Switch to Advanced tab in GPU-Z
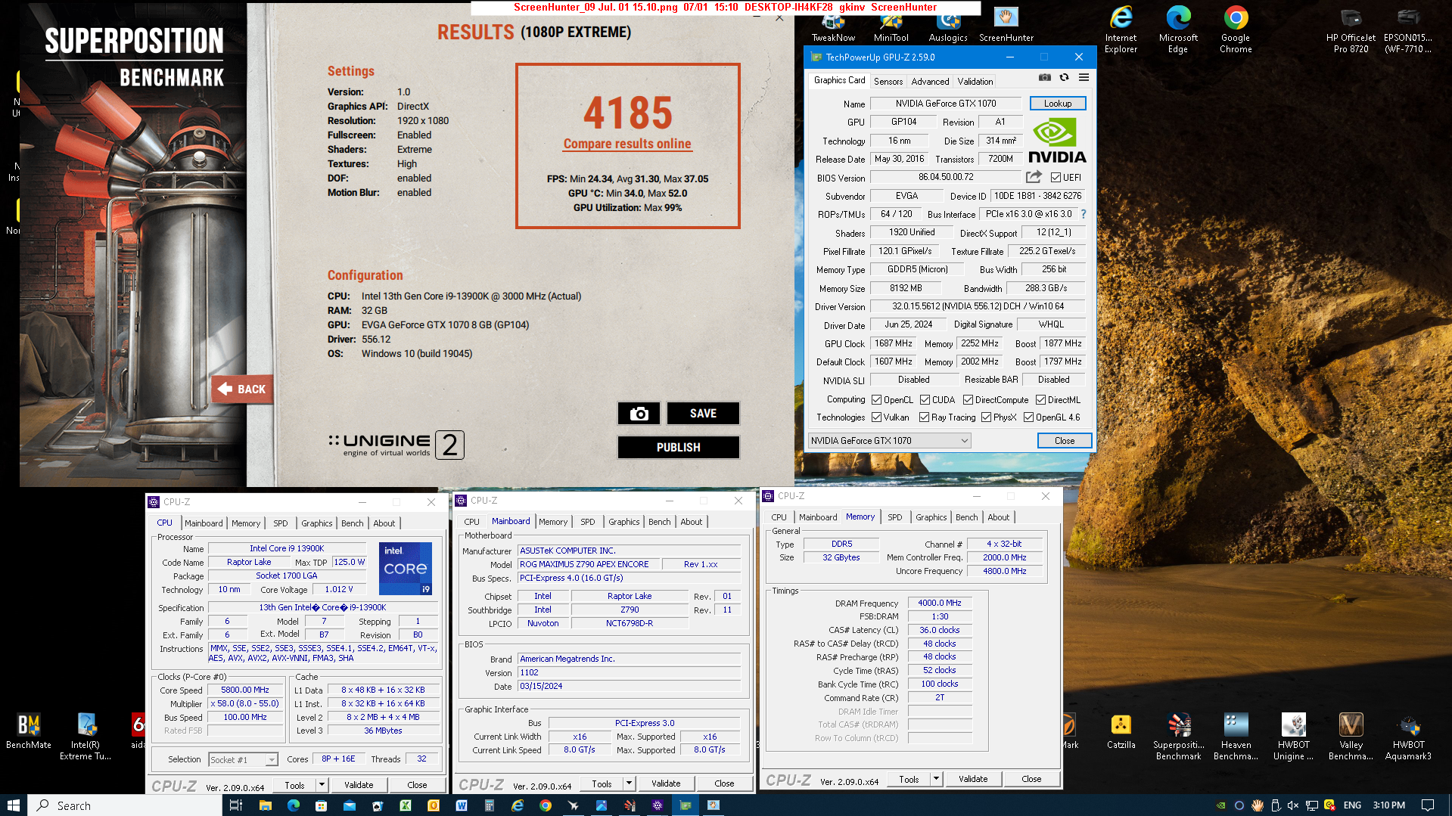The height and width of the screenshot is (816, 1452). click(930, 82)
